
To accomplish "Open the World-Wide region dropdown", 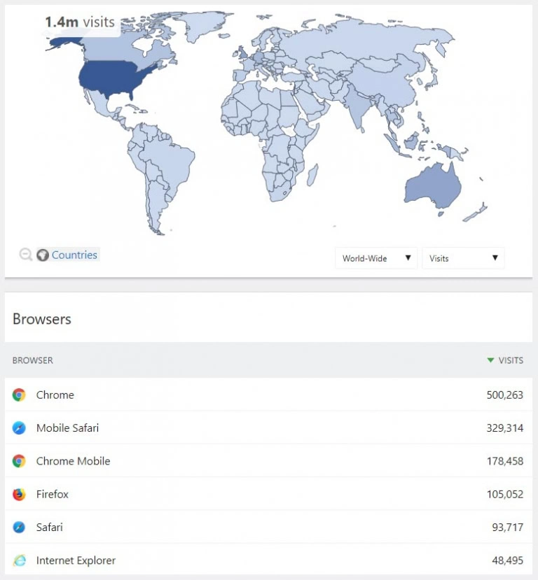I will [x=376, y=258].
